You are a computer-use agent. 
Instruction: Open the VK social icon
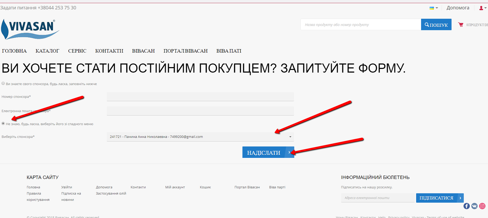click(x=474, y=206)
